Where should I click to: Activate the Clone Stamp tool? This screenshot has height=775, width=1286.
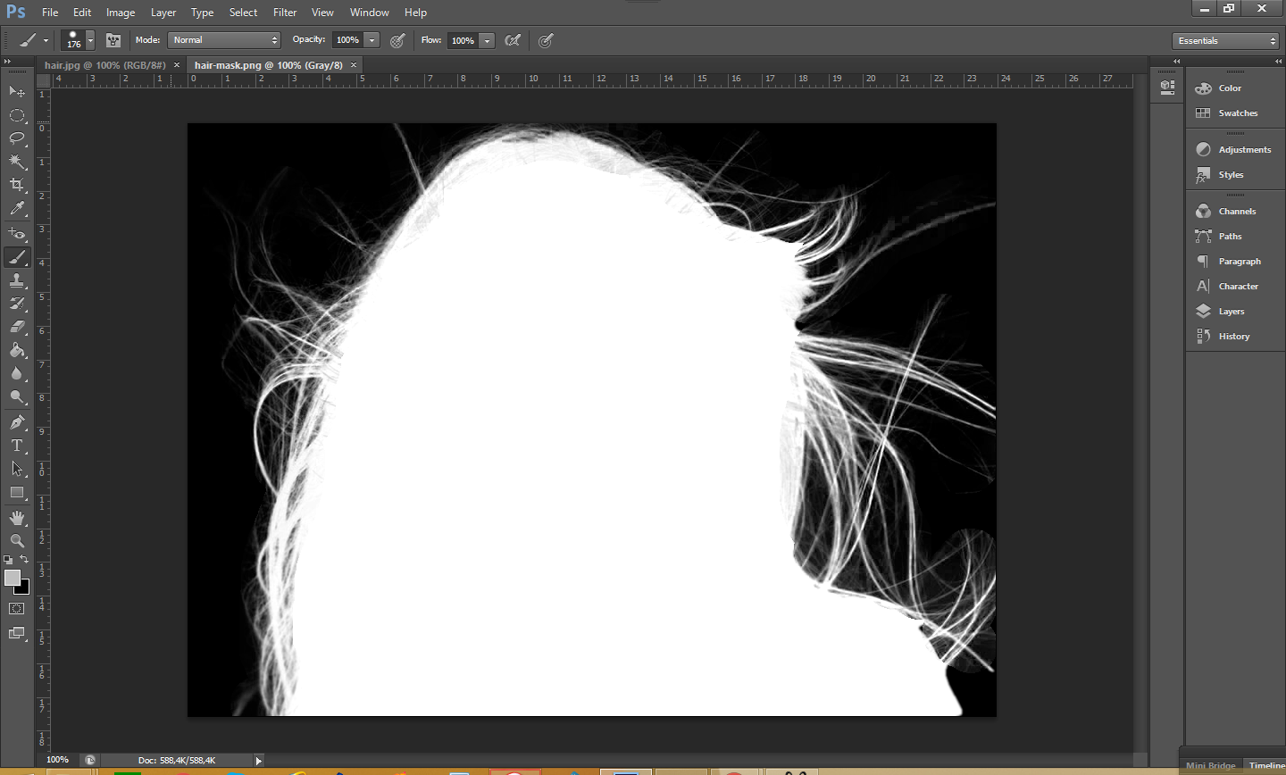coord(17,280)
